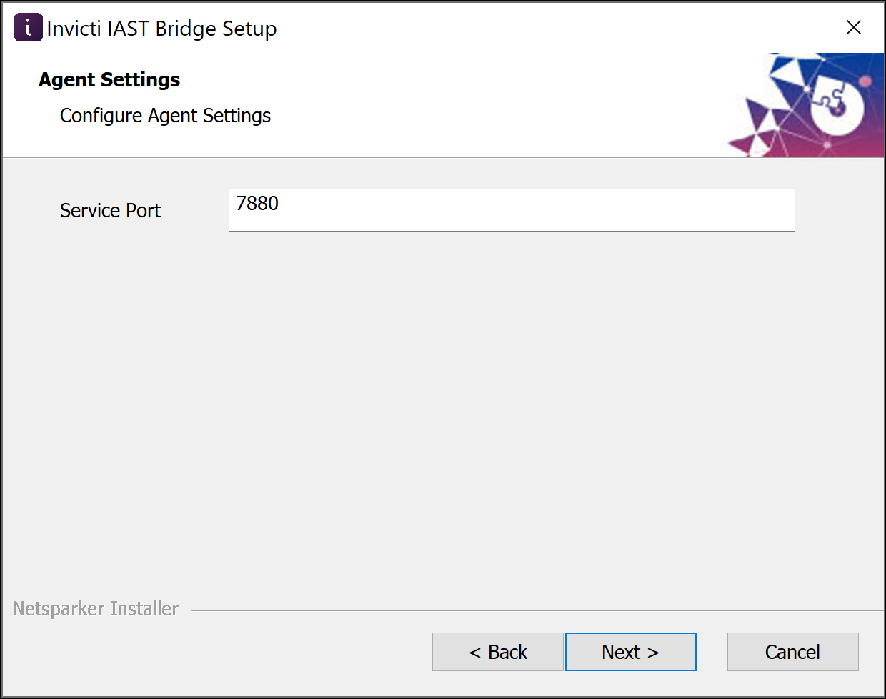
Task: Click the highlighted Next button with focus border
Action: click(630, 651)
